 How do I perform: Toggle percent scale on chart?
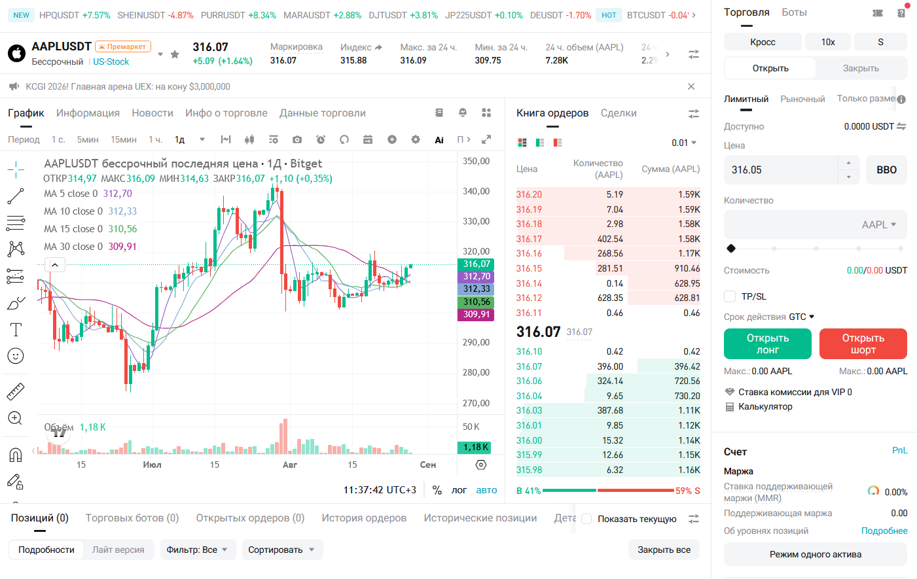coord(437,490)
